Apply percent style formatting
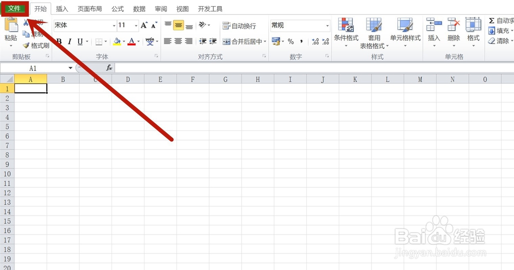The image size is (514, 270). point(291,42)
